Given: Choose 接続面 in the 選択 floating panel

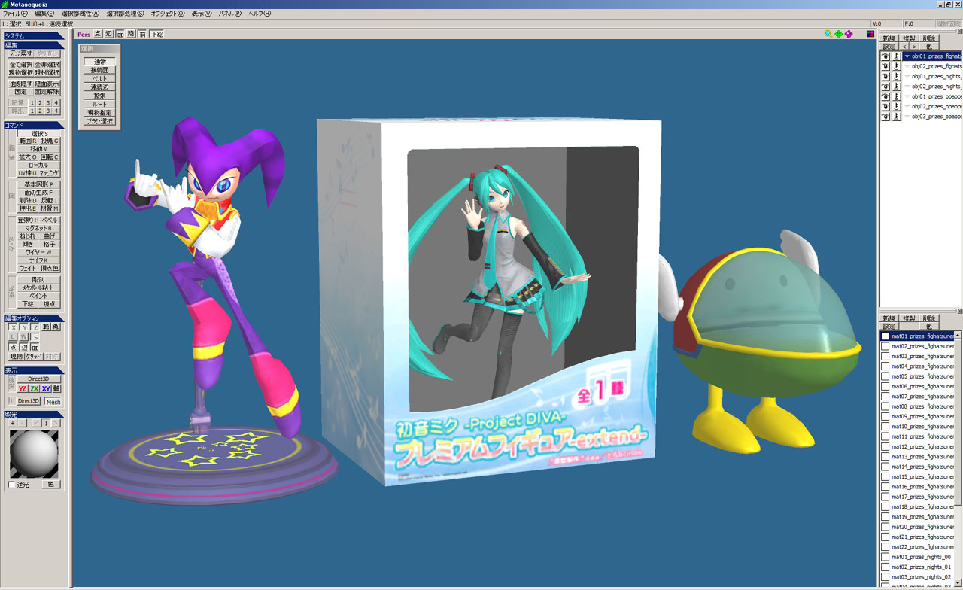Looking at the screenshot, I should (99, 70).
